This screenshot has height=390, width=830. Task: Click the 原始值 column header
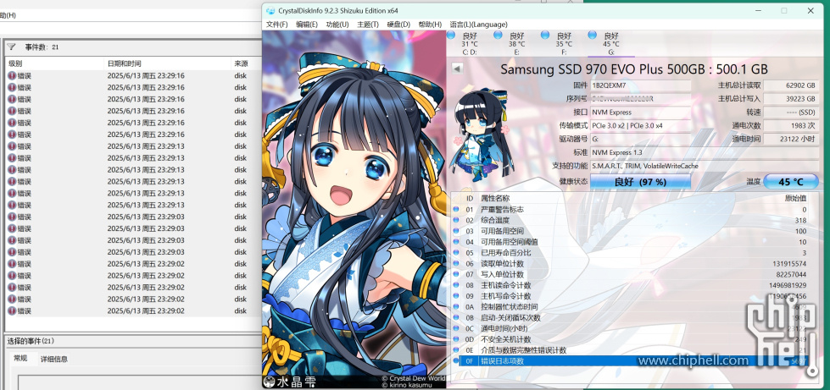[x=795, y=198]
